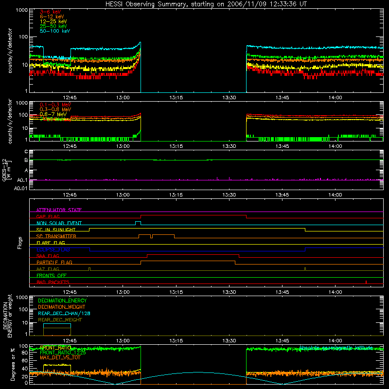Image resolution: width=389 pixels, height=389 pixels.
Task: Click the FRONTS_OFF flag label
Action: click(x=52, y=276)
